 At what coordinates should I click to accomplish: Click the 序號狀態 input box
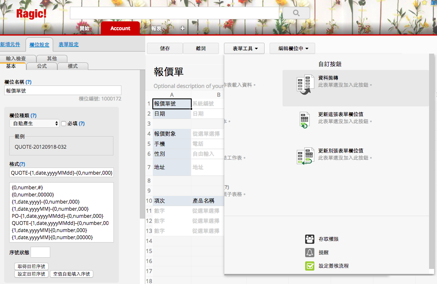tap(41, 252)
